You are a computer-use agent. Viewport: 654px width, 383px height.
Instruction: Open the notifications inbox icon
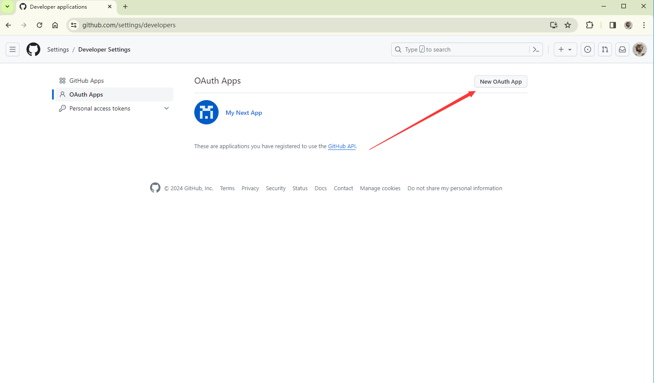[622, 49]
